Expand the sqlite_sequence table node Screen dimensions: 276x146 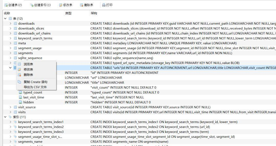click(x=10, y=58)
